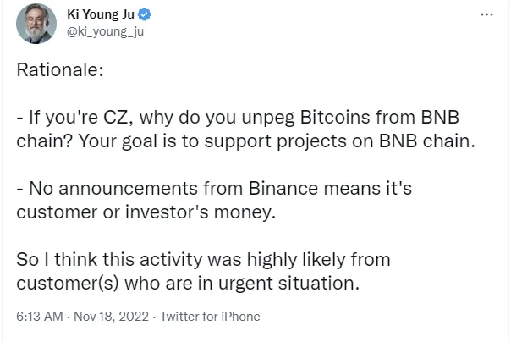The width and height of the screenshot is (511, 342).
Task: Open Ki Young Ju's profile picture
Action: pos(35,24)
